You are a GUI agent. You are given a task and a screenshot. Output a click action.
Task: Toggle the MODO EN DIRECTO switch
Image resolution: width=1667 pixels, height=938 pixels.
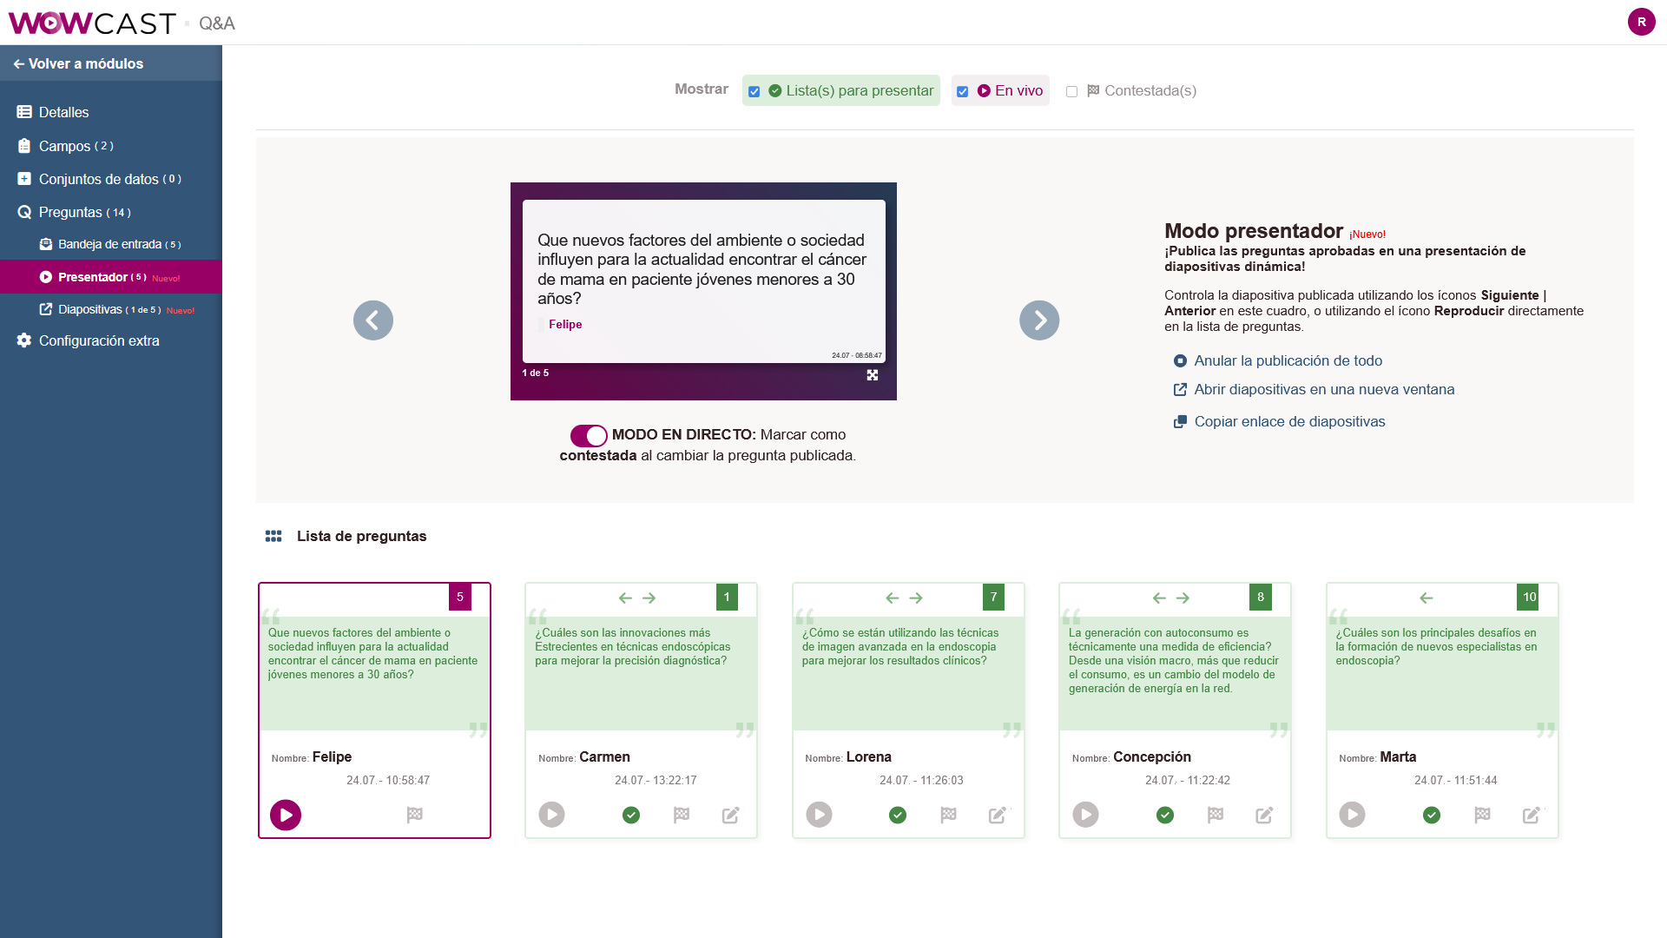(589, 435)
